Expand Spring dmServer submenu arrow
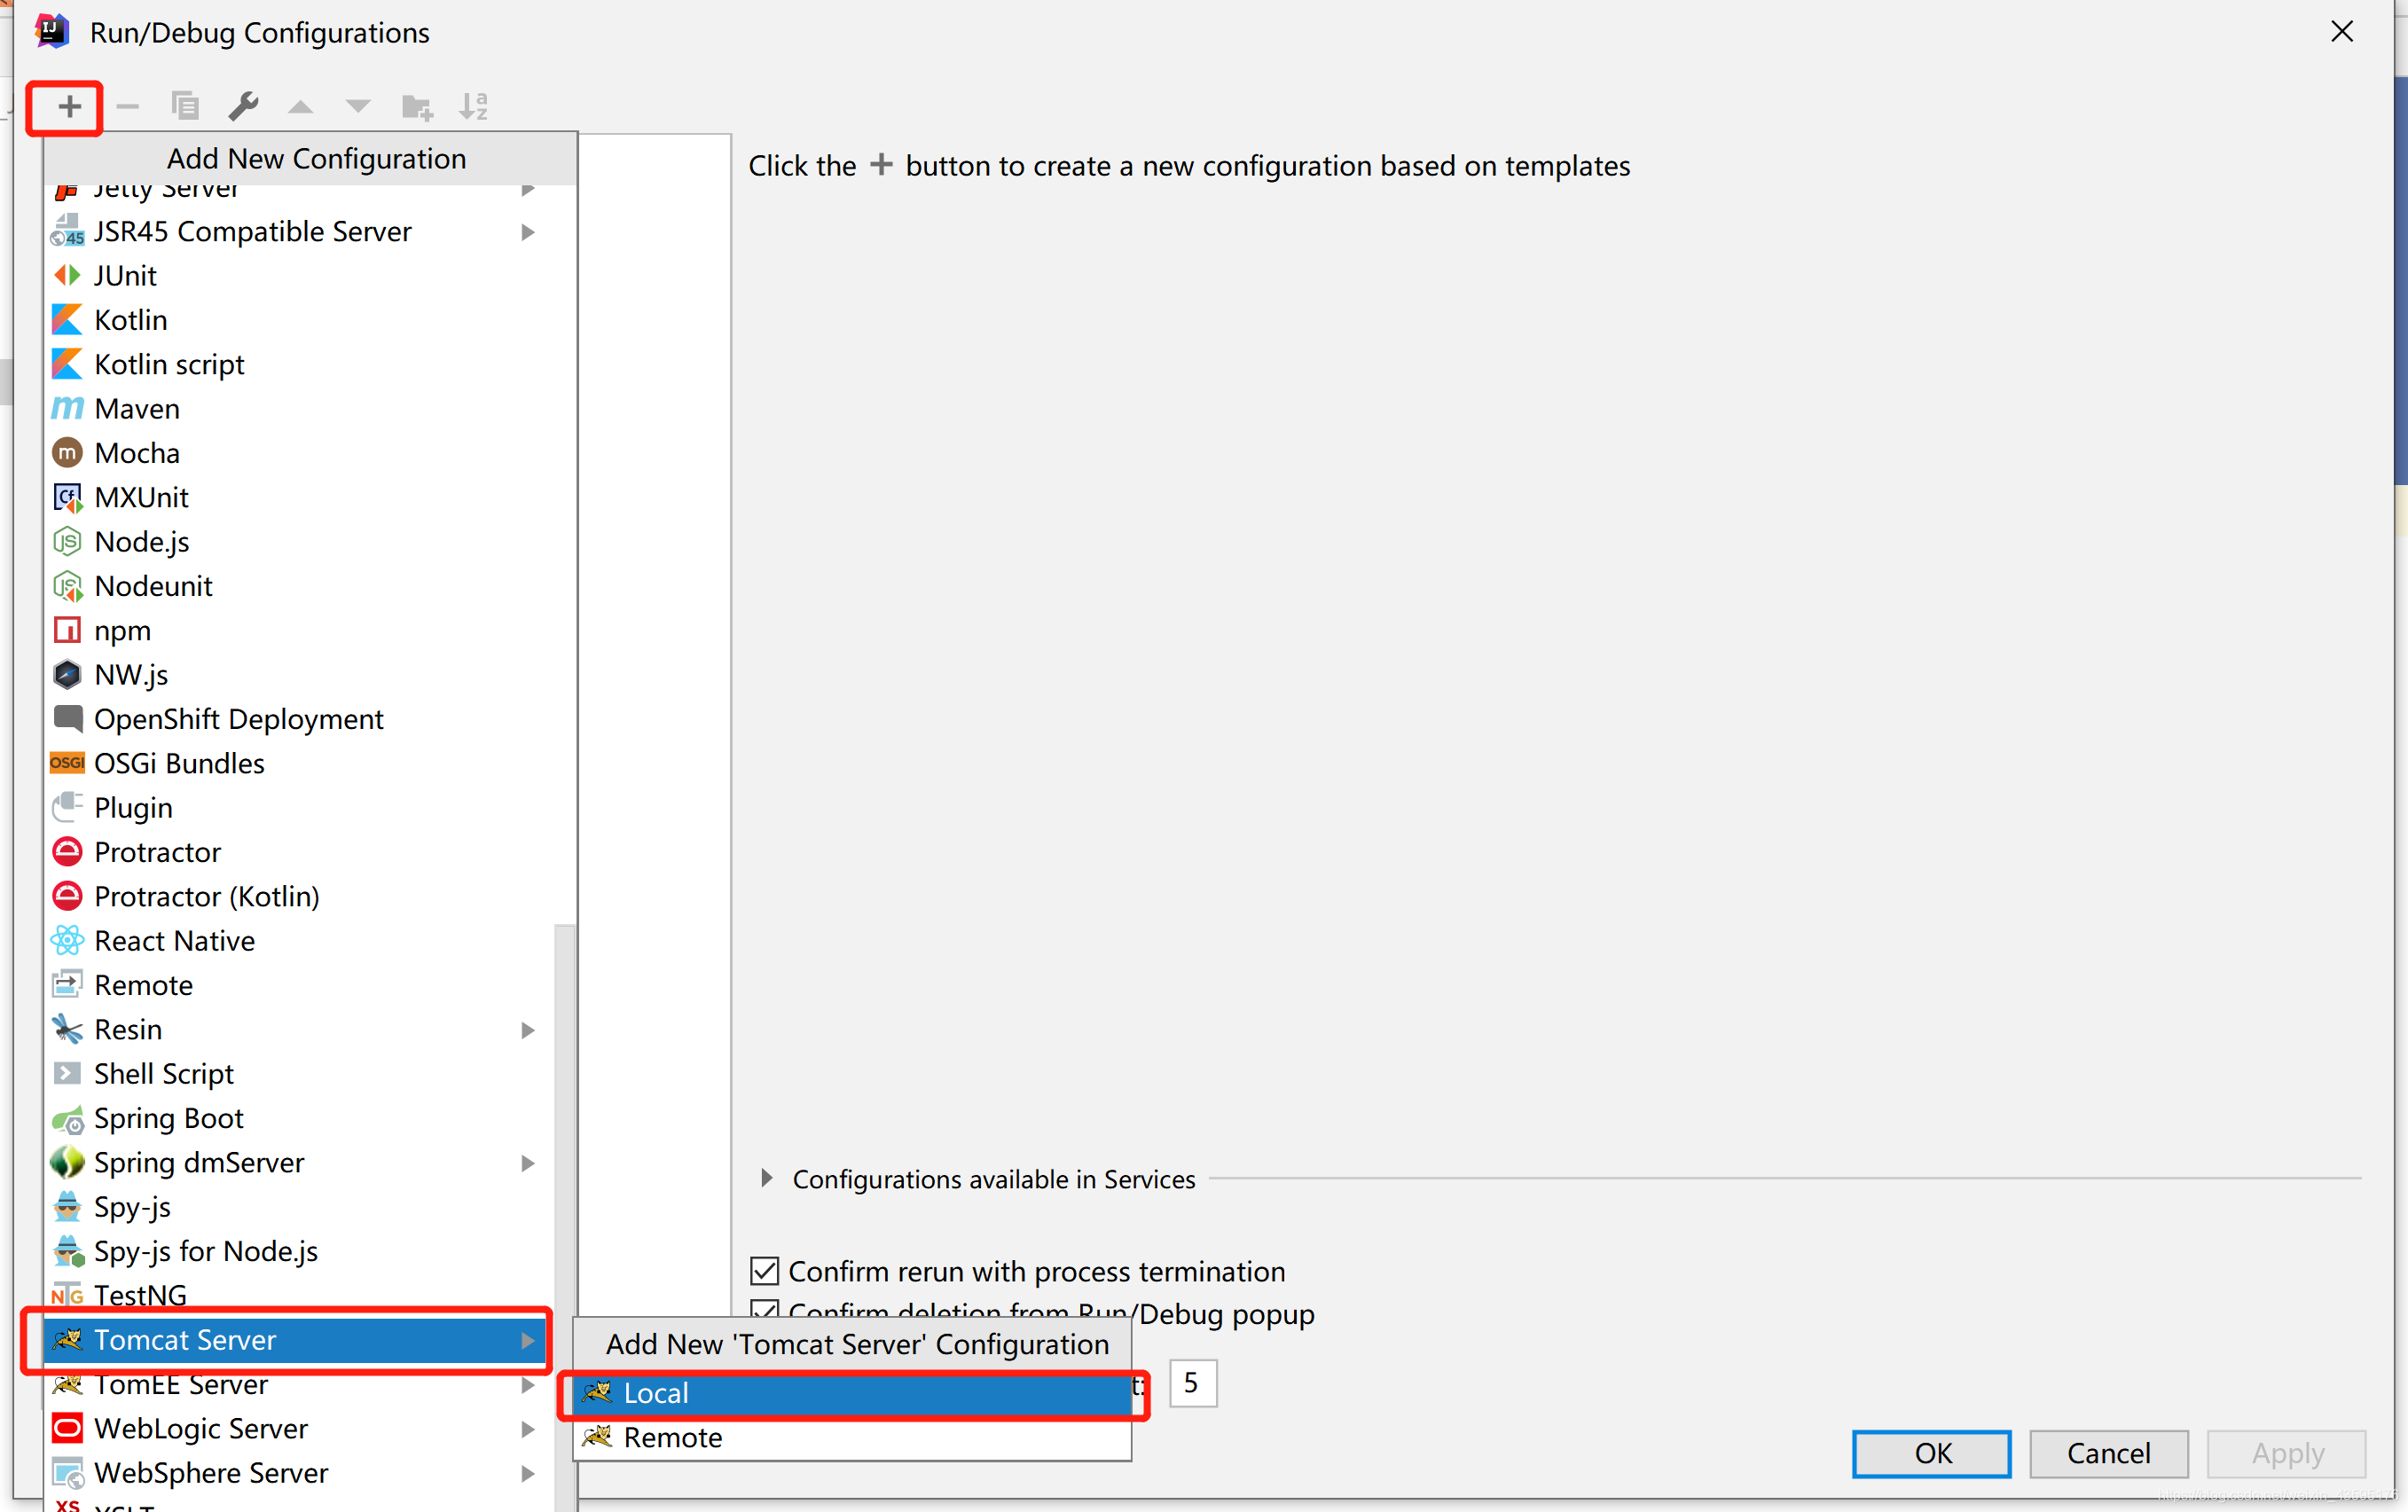 pyautogui.click(x=527, y=1163)
